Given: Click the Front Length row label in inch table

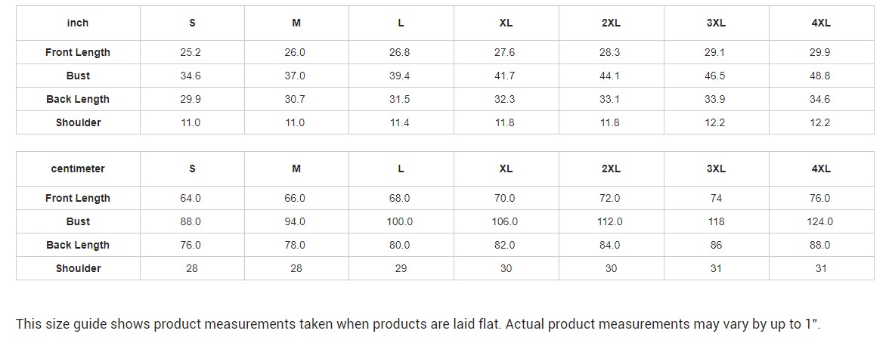Looking at the screenshot, I should click(78, 52).
